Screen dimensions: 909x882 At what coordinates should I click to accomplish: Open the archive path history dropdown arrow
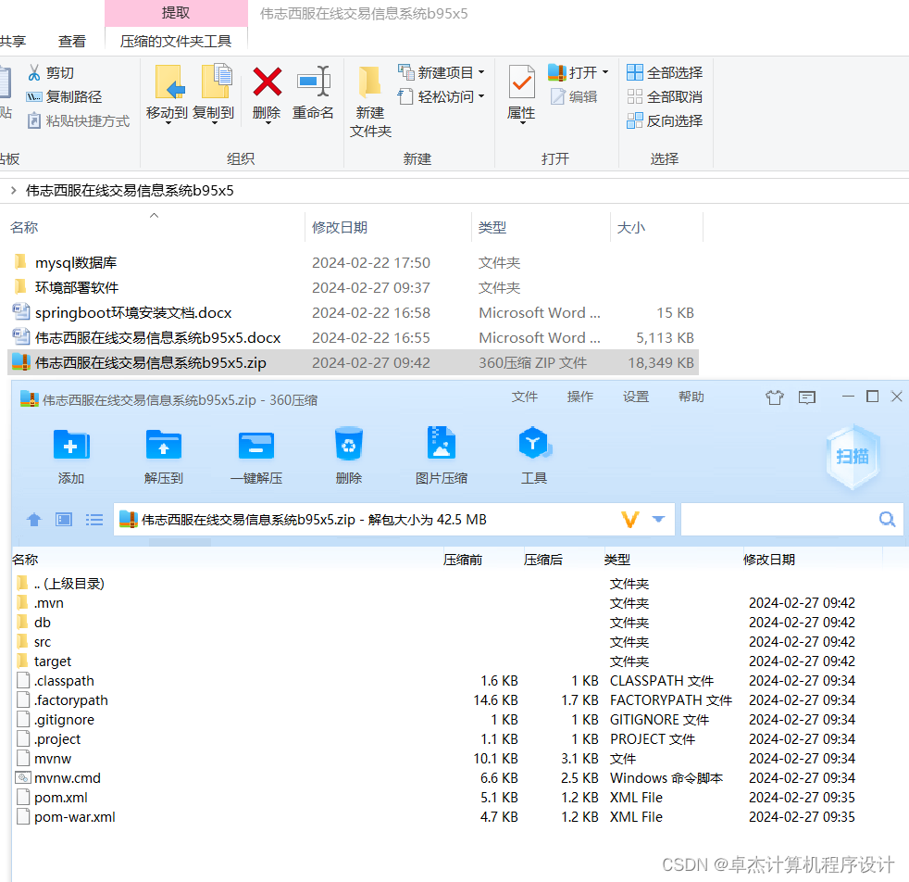[658, 520]
